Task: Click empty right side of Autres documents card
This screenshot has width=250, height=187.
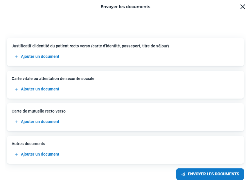Action: (x=175, y=150)
